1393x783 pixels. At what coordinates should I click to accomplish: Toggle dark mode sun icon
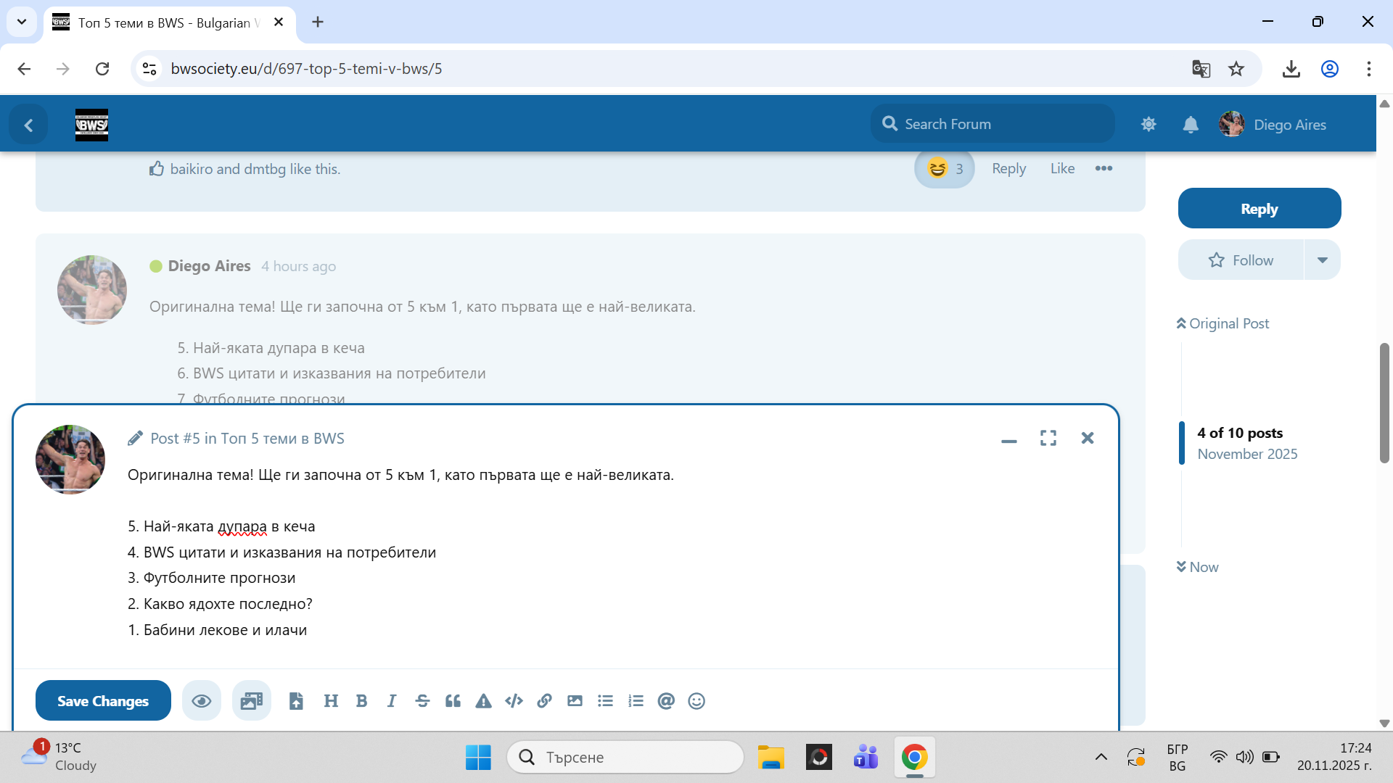coord(1148,125)
